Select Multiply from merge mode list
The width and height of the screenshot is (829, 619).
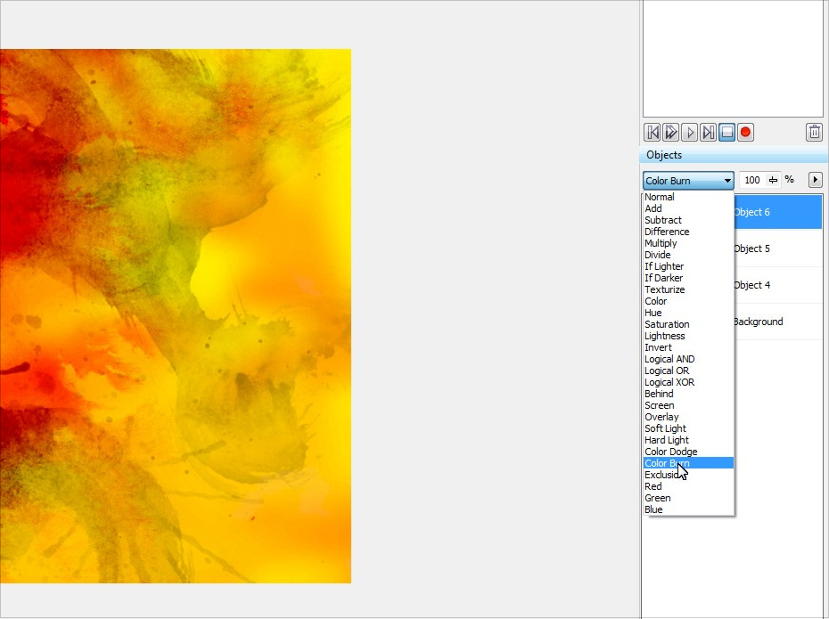(x=661, y=243)
